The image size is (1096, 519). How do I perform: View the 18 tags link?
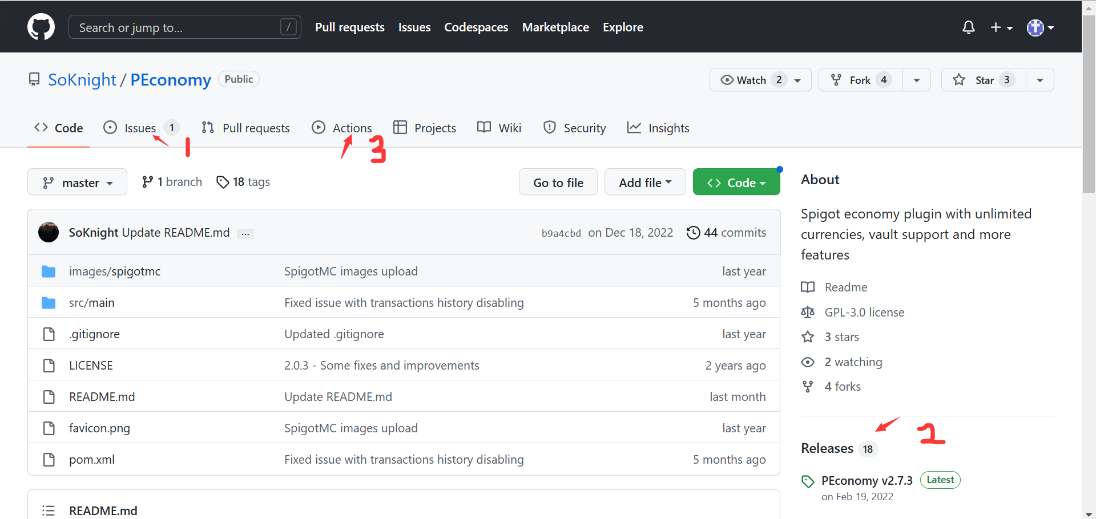[x=243, y=182]
